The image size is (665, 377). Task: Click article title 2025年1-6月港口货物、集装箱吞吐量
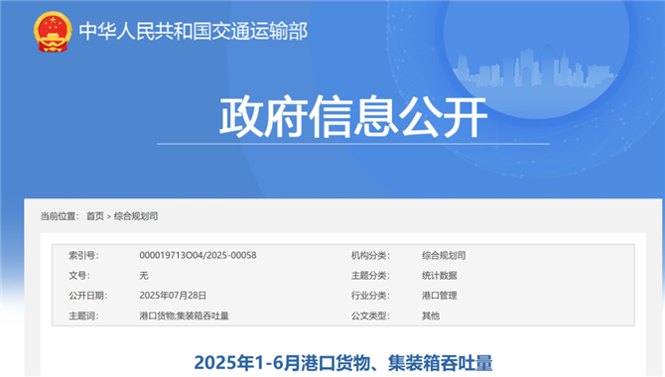[x=343, y=363]
